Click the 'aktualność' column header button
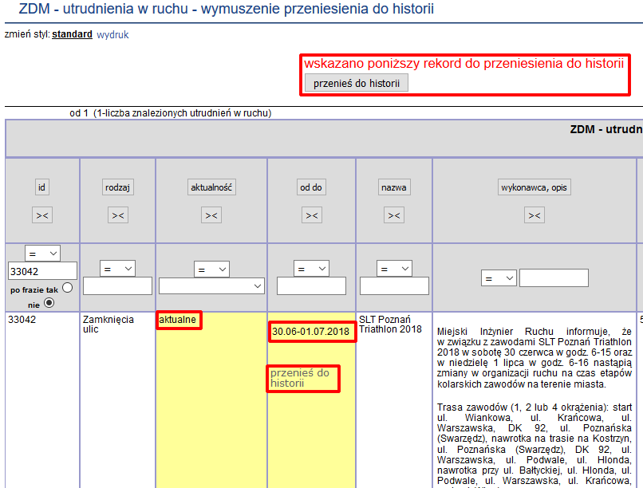Screen dimensions: 643x488 point(211,188)
